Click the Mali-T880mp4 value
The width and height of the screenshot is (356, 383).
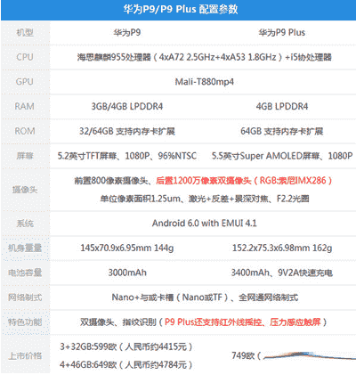205,82
